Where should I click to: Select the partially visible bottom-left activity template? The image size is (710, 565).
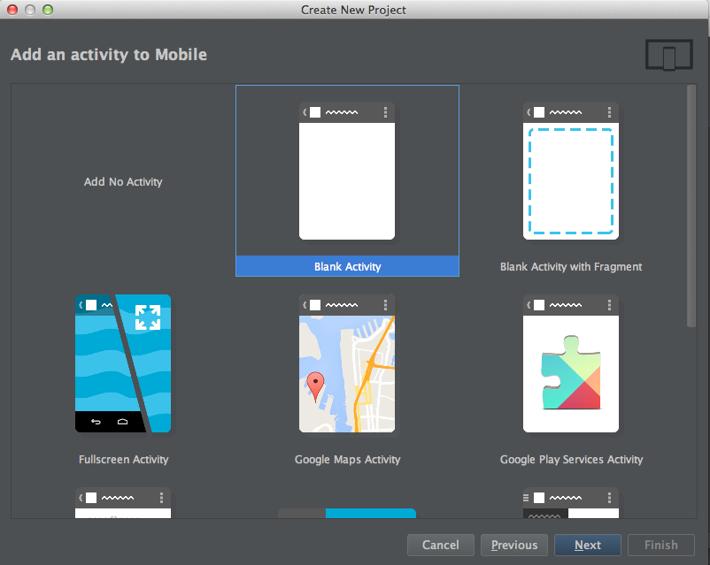click(123, 502)
